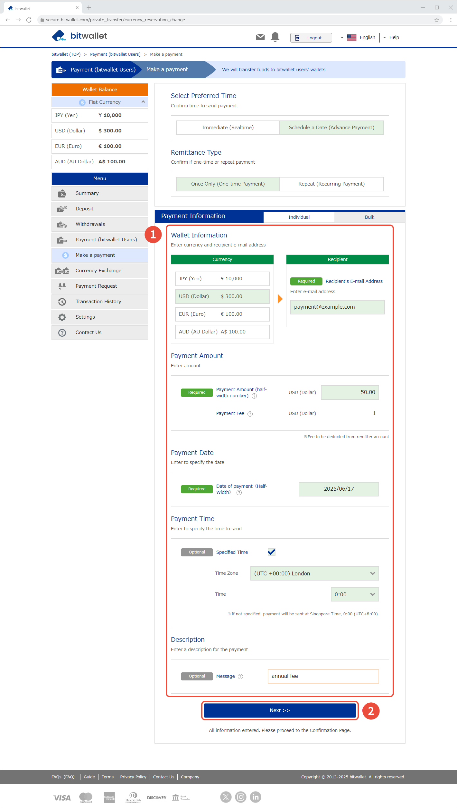Open the Terms footer link
The image size is (457, 808).
pyautogui.click(x=107, y=777)
